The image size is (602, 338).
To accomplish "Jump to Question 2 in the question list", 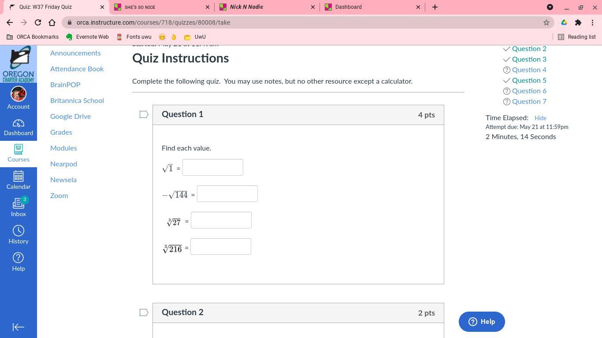I will (529, 48).
